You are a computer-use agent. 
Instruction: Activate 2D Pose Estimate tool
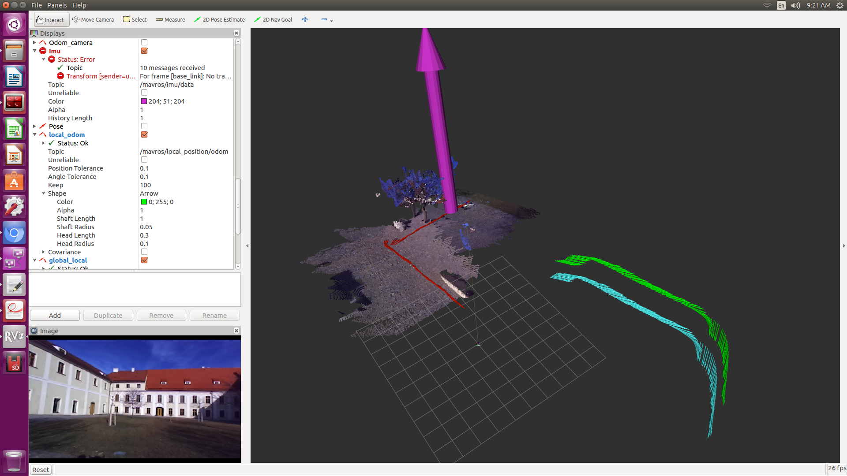click(219, 20)
